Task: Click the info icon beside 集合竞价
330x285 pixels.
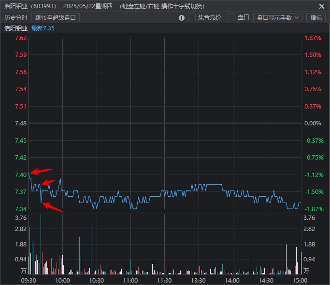Action: [182, 18]
